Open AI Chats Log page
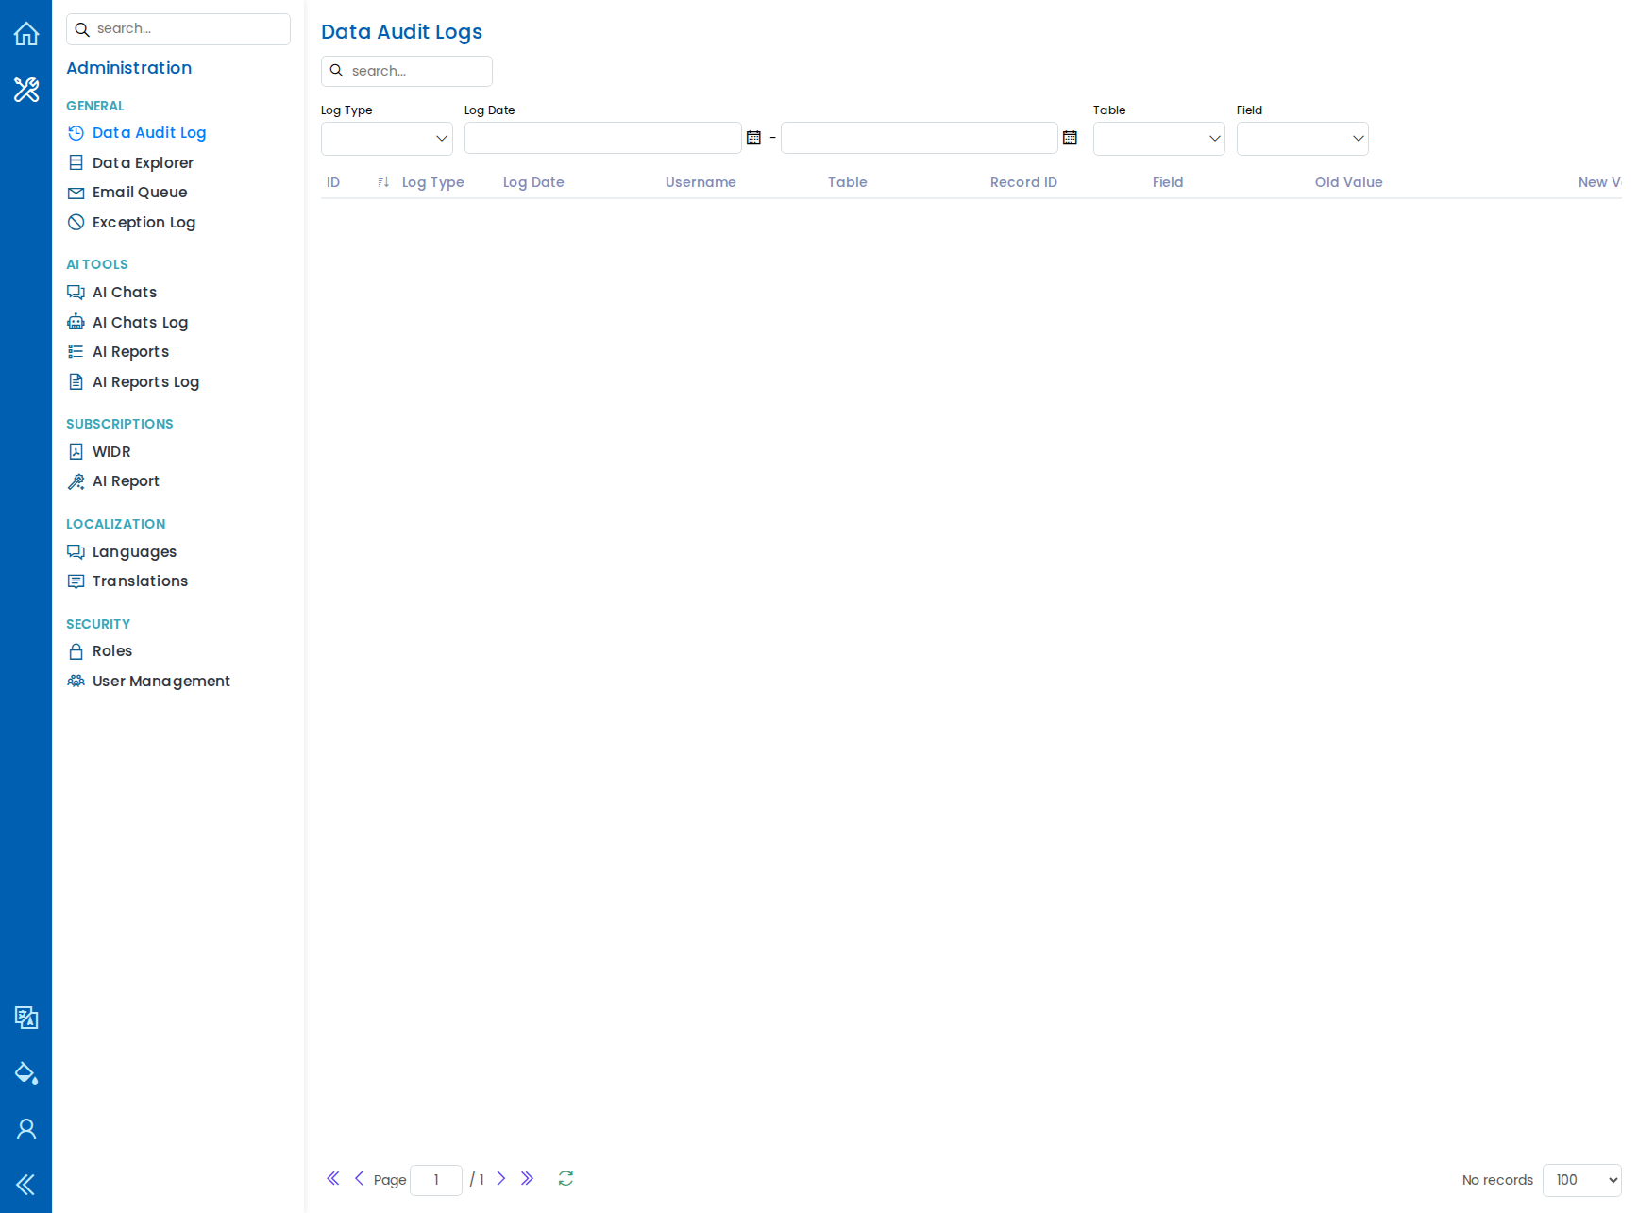This screenshot has width=1638, height=1213. pos(140,322)
